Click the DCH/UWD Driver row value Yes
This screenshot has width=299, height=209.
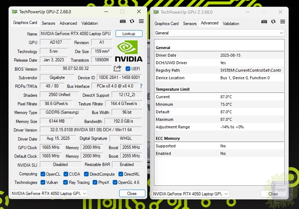[x=223, y=63]
